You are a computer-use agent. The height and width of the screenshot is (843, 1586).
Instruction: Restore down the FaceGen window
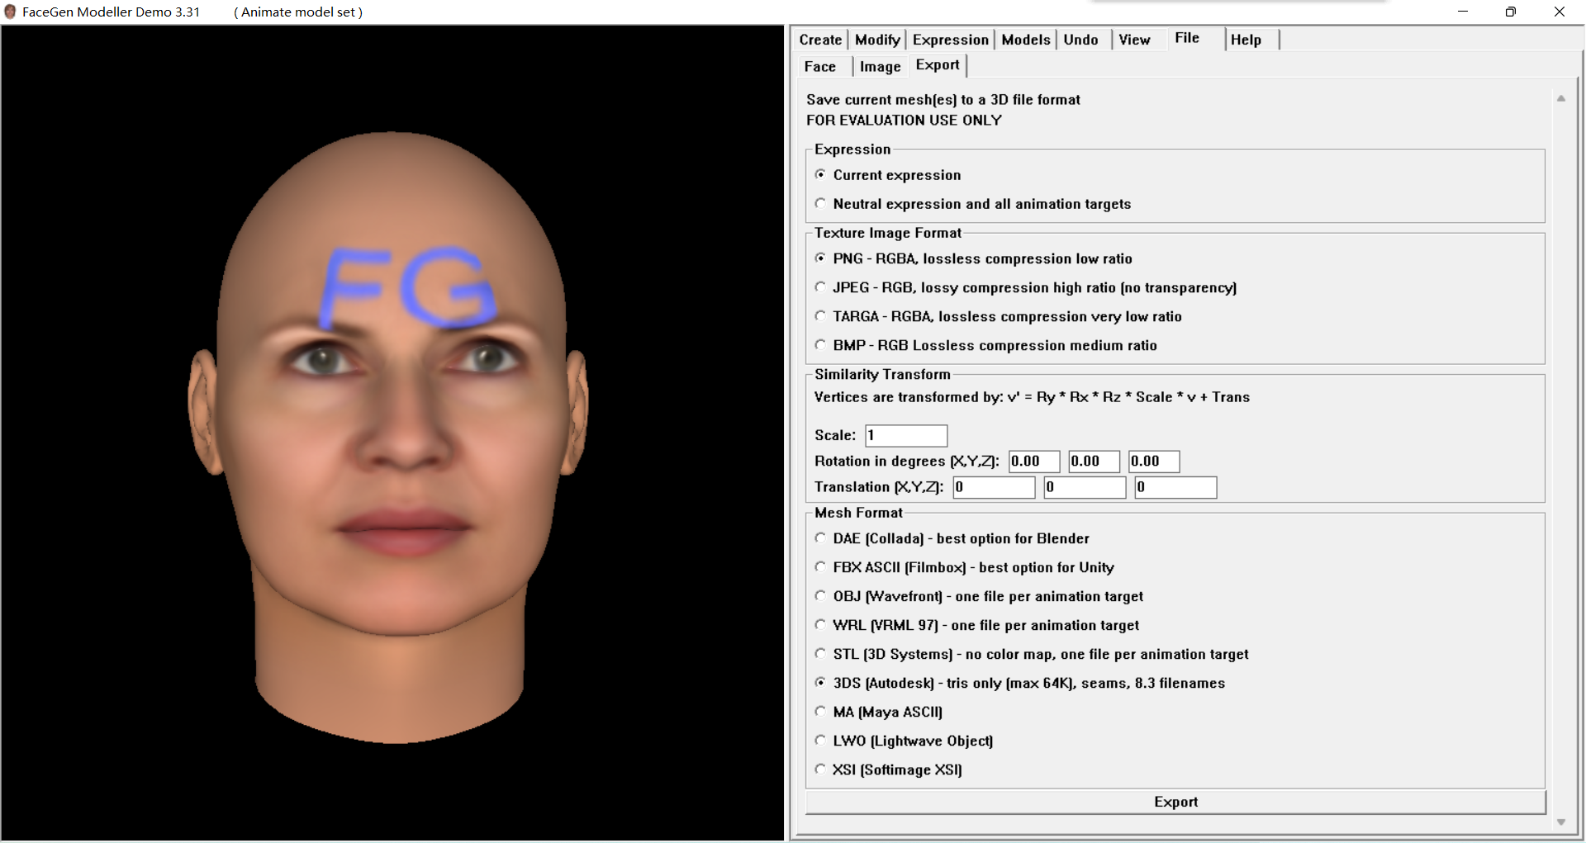point(1511,12)
